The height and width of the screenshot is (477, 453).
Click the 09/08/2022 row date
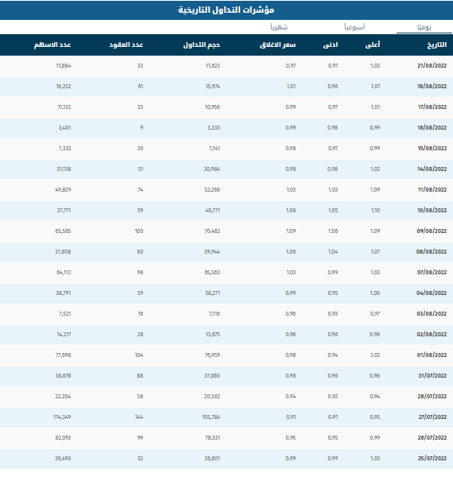tap(432, 231)
